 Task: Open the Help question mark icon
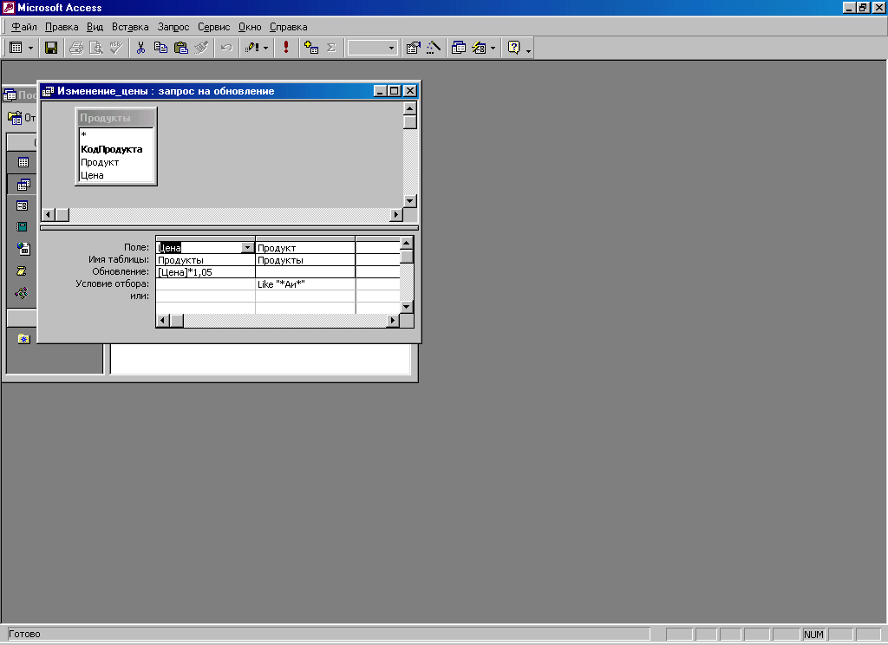click(x=513, y=49)
